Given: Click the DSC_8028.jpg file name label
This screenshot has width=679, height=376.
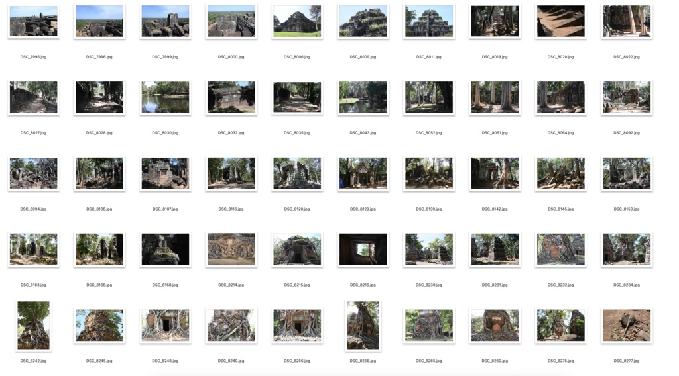Looking at the screenshot, I should point(99,132).
